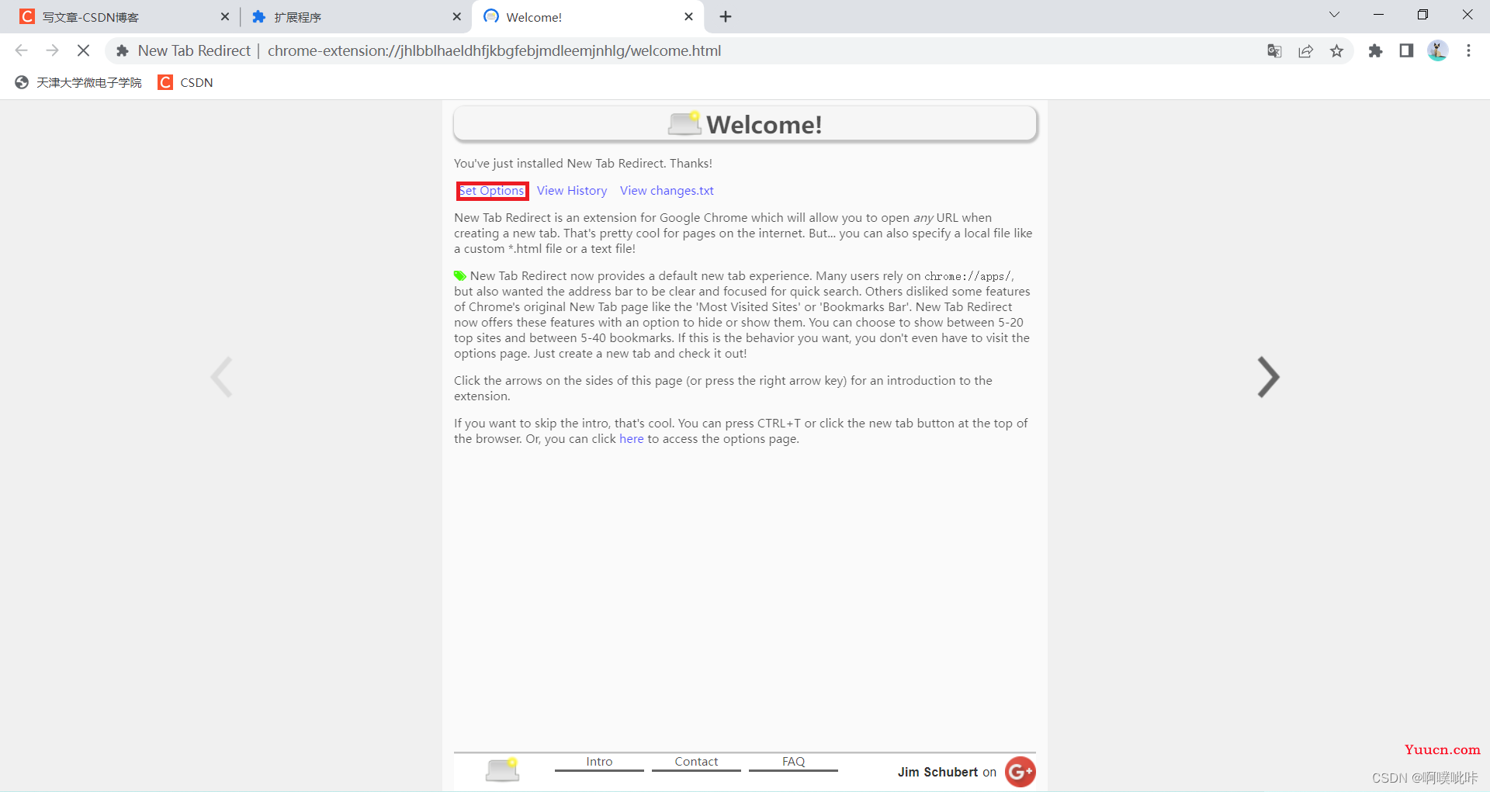The image size is (1490, 792).
Task: Share this page via share icon
Action: [x=1305, y=50]
